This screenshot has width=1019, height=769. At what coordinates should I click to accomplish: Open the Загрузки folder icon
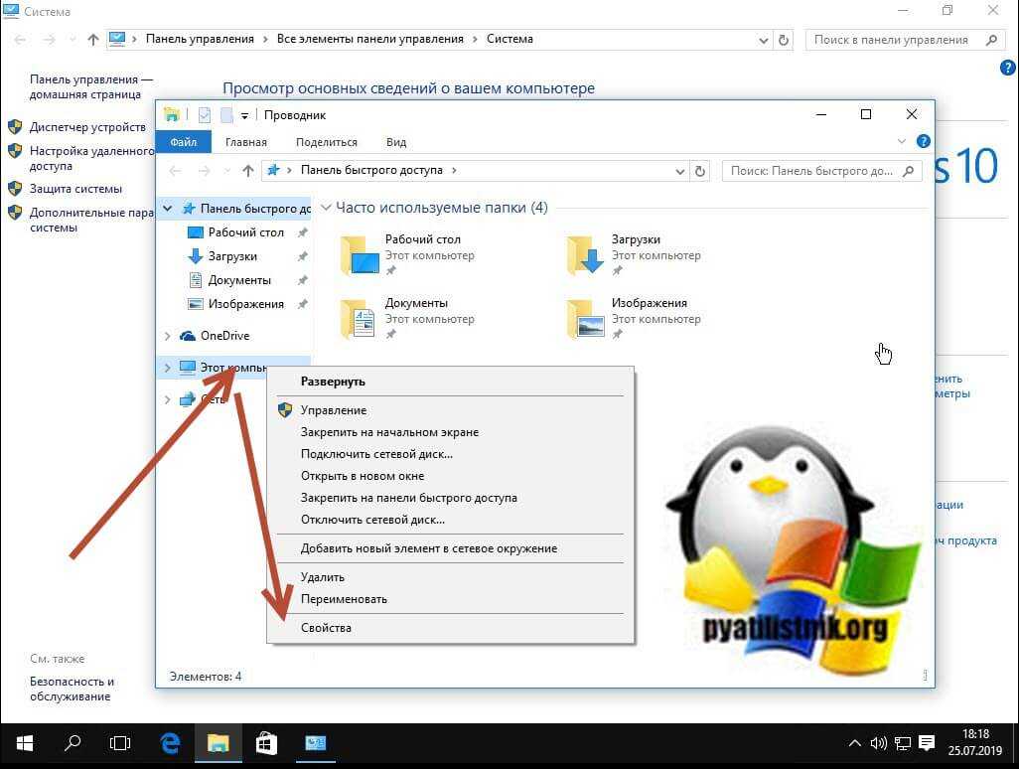pos(585,255)
